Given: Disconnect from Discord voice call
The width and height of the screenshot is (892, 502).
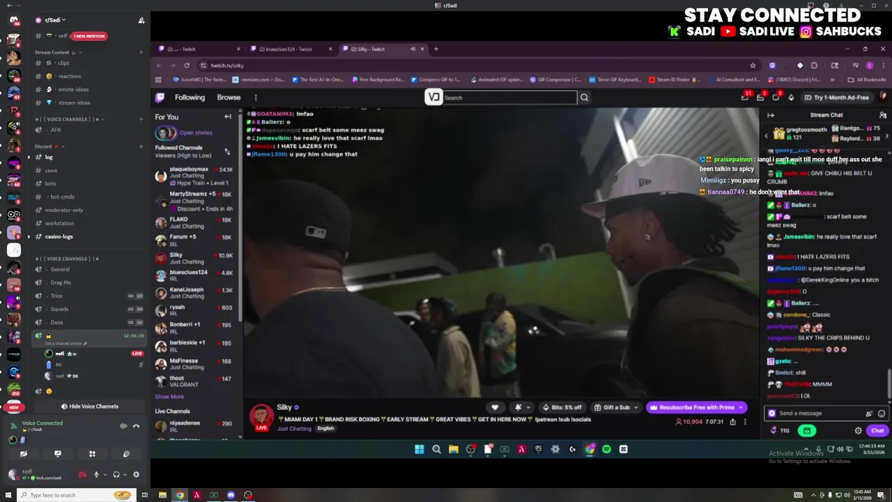Looking at the screenshot, I should pos(137,426).
